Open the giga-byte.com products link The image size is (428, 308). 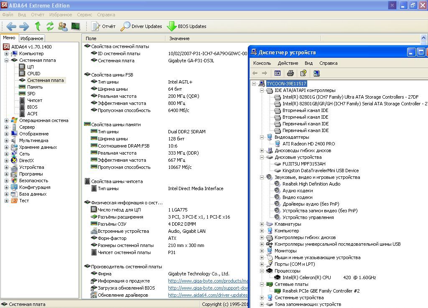point(208,281)
